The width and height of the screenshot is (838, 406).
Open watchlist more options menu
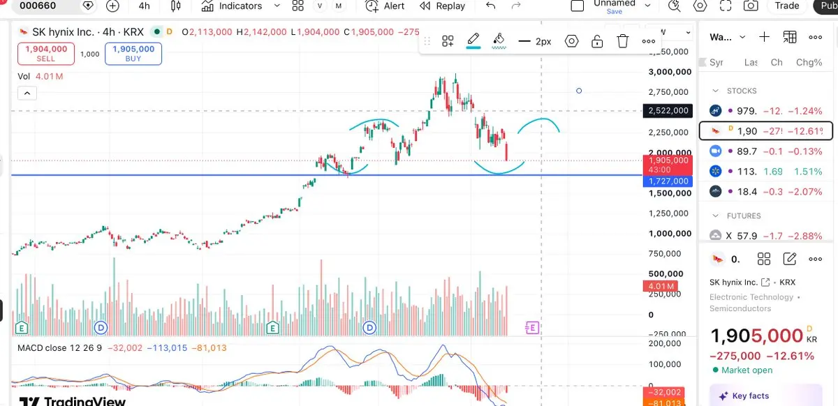tap(815, 37)
